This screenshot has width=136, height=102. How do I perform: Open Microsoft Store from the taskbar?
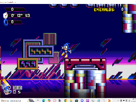(76, 101)
